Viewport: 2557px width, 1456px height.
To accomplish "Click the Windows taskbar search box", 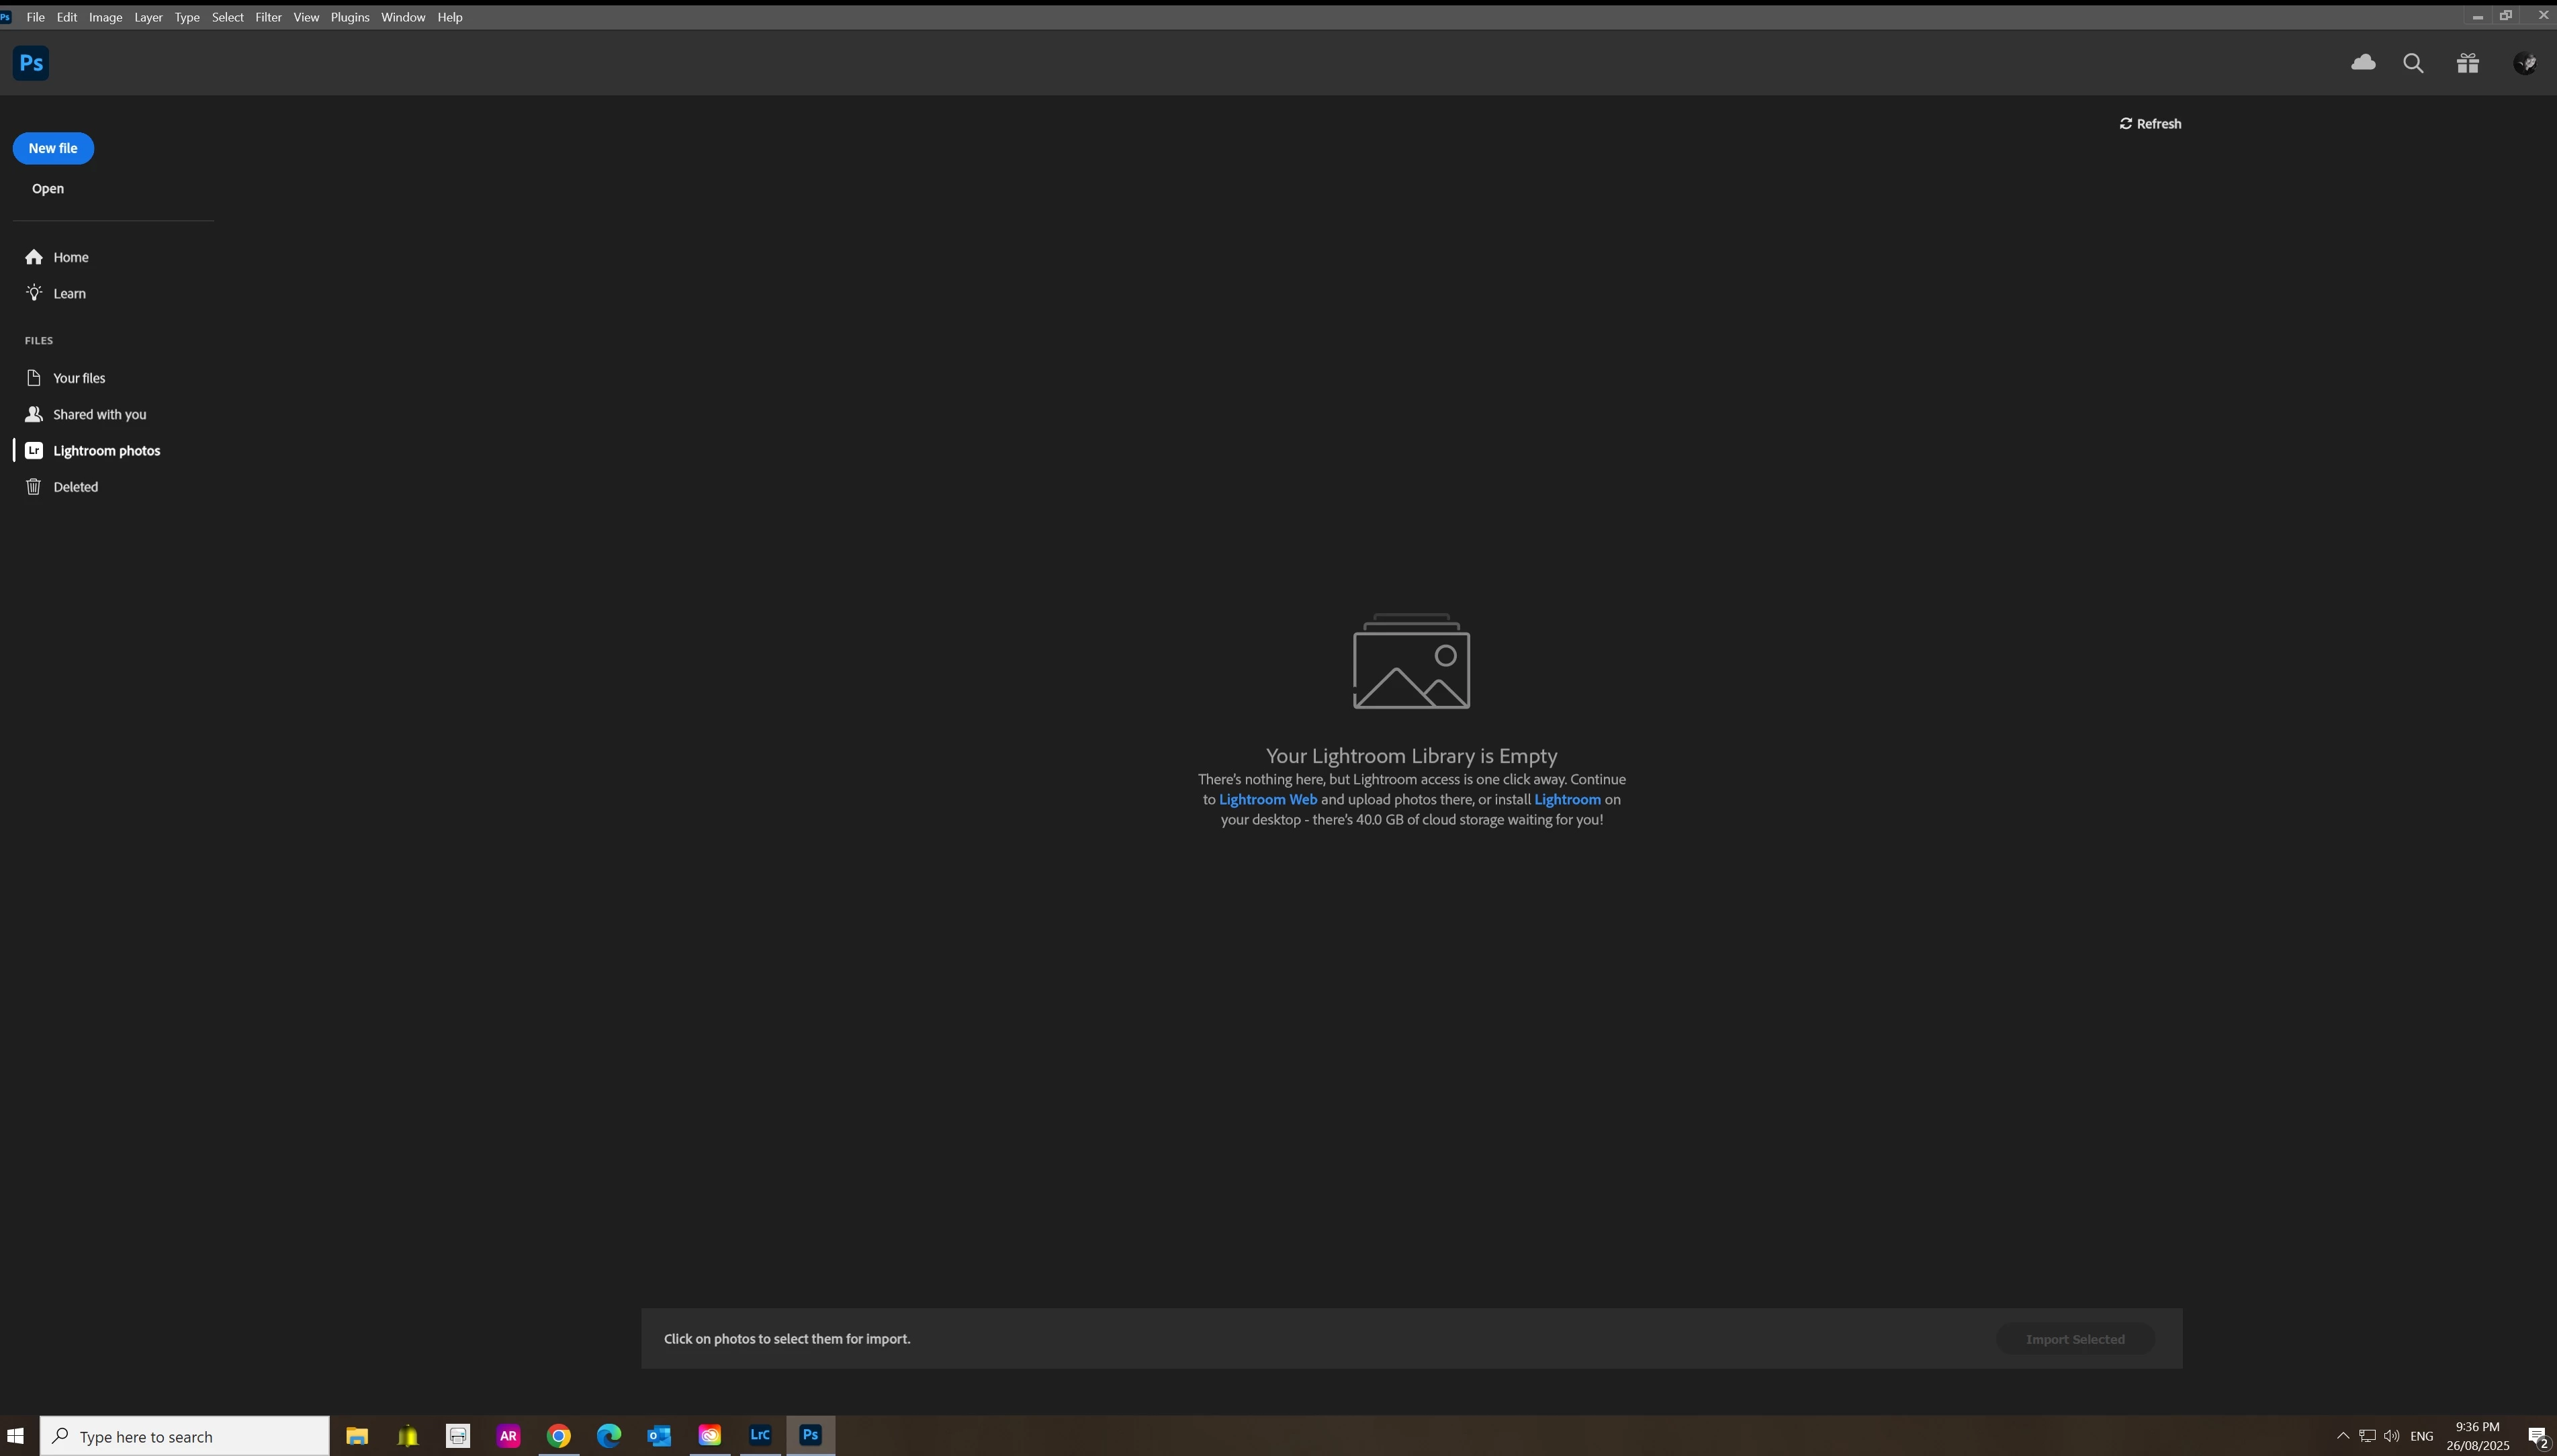I will click(x=185, y=1436).
